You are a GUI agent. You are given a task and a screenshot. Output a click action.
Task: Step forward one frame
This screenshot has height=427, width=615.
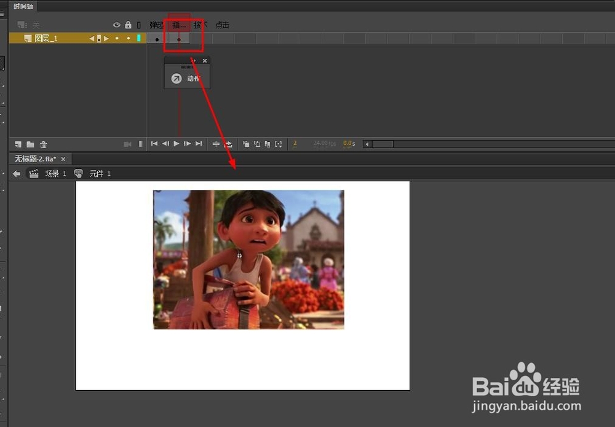click(188, 144)
